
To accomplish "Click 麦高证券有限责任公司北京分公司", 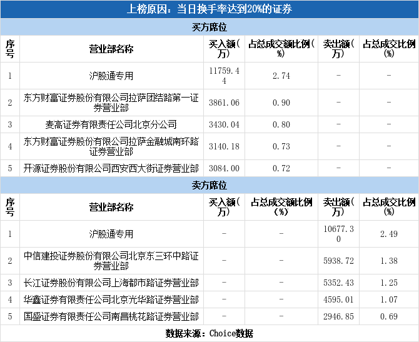I will [111, 124].
